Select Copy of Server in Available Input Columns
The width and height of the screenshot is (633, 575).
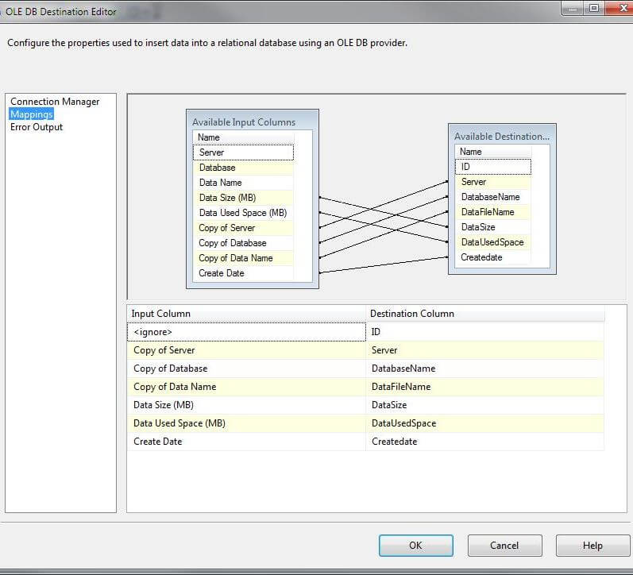click(243, 228)
